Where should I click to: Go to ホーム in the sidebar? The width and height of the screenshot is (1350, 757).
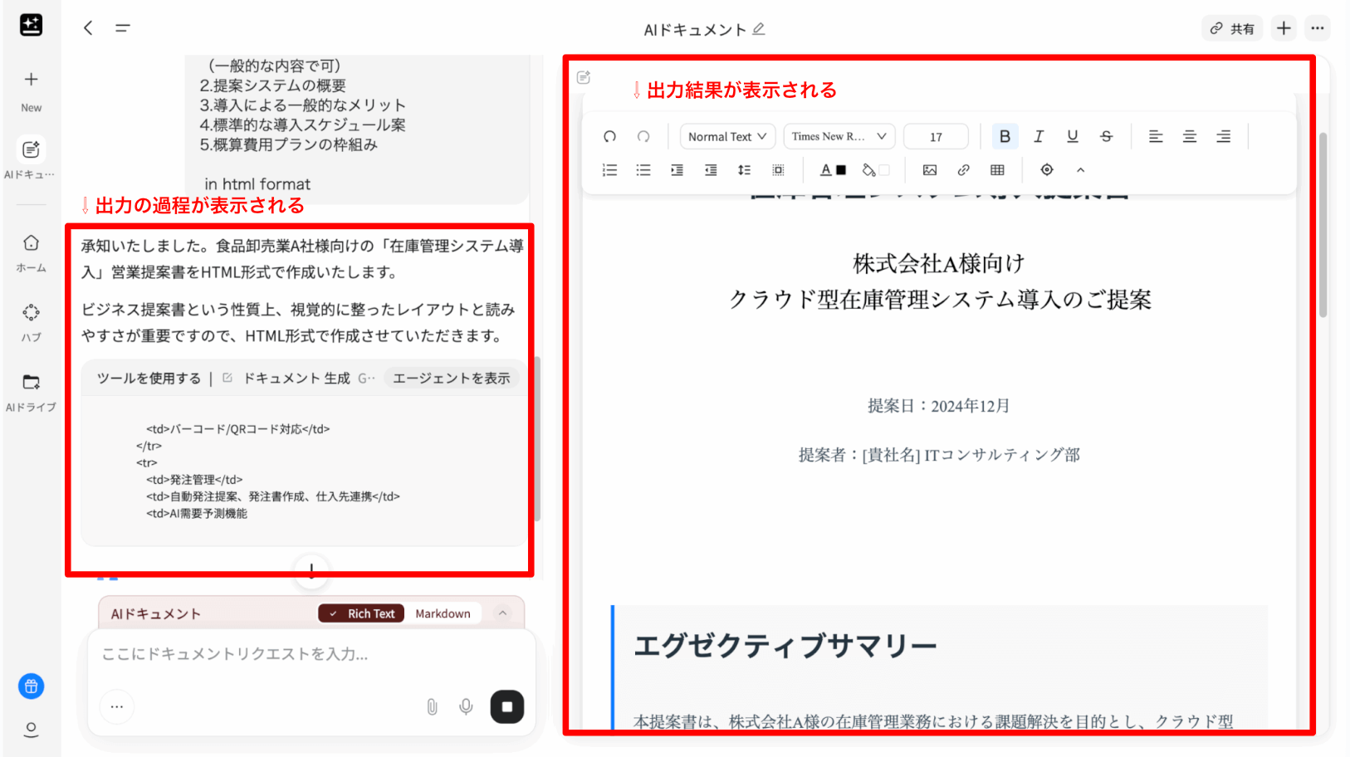click(x=31, y=252)
